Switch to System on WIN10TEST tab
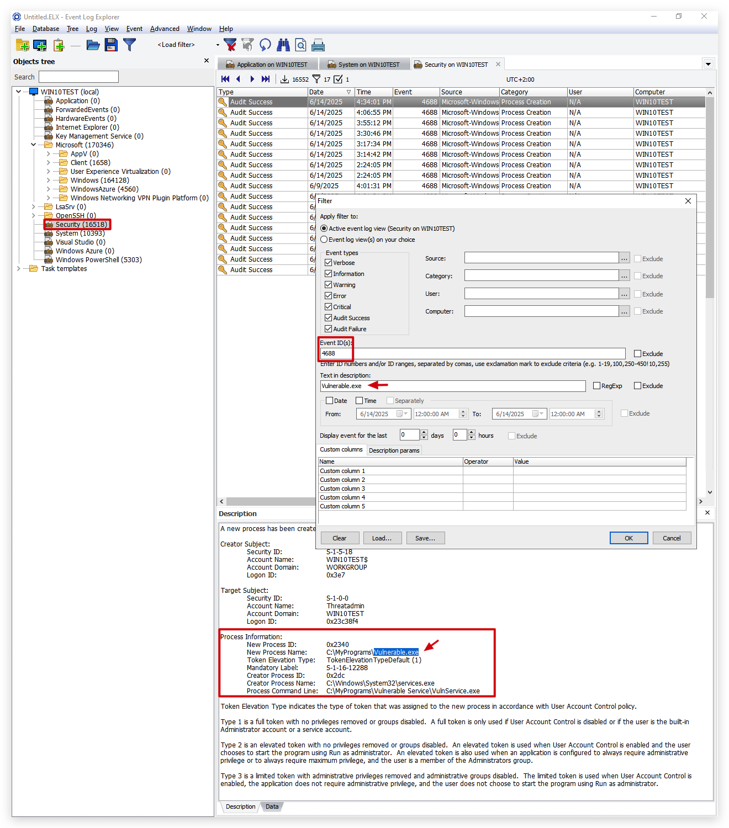 [x=364, y=65]
